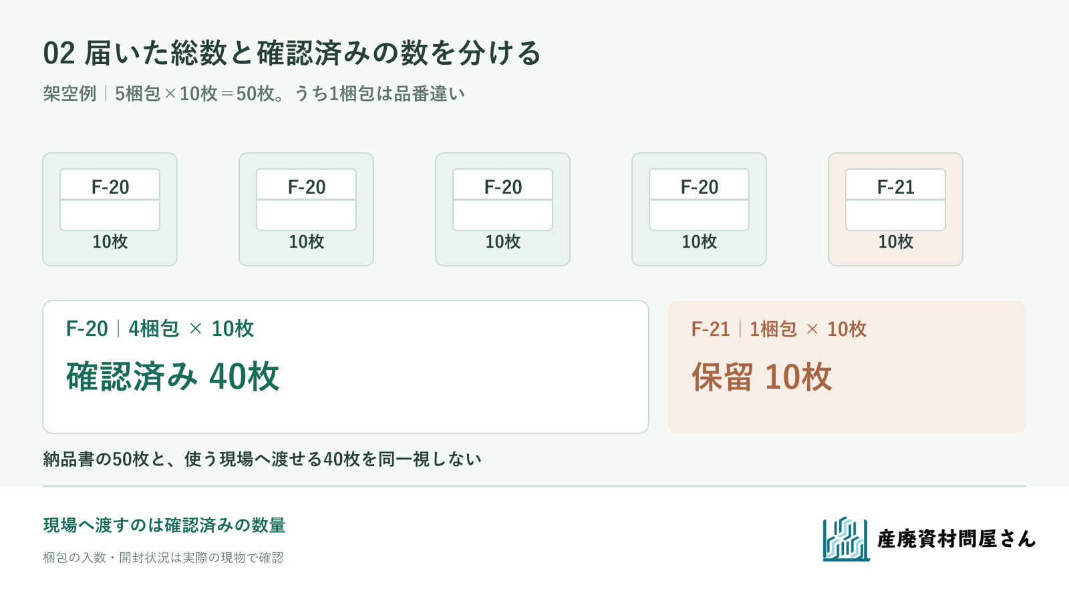1069x601 pixels.
Task: Click the 10枚 label under the first F-20 box
Action: pos(110,242)
